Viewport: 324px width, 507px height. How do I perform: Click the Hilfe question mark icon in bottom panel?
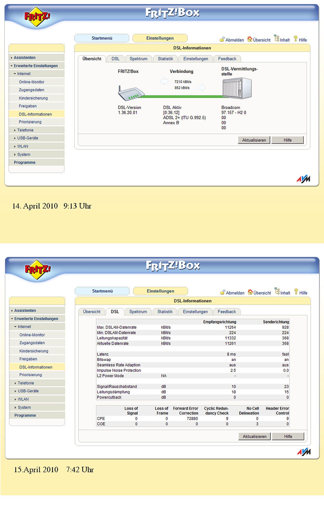[x=296, y=292]
